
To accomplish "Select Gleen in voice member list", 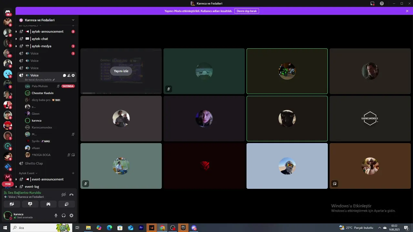I will coord(50,114).
